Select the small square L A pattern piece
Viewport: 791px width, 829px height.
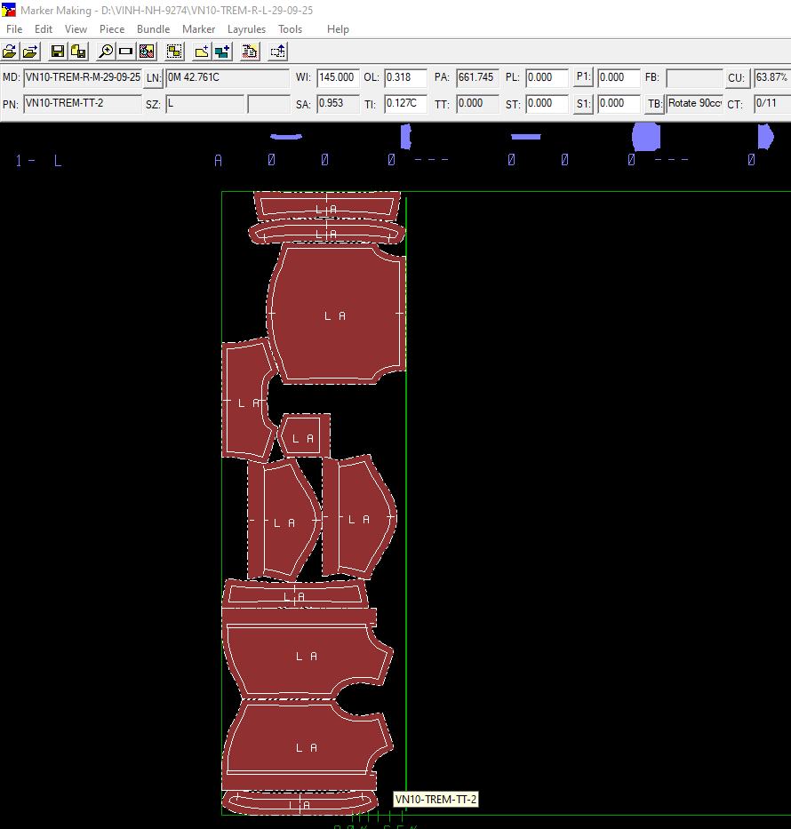click(x=304, y=436)
